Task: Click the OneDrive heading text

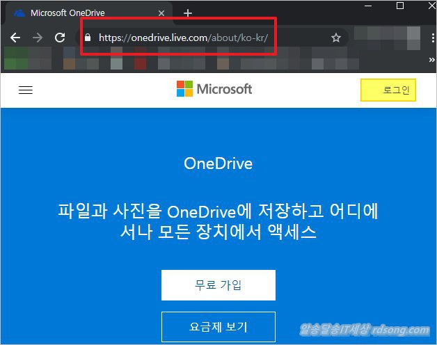Action: click(x=218, y=164)
